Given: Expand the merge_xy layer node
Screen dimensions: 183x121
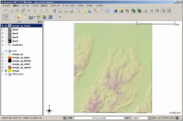Looking at the screenshot, I should pyautogui.click(x=3, y=54).
